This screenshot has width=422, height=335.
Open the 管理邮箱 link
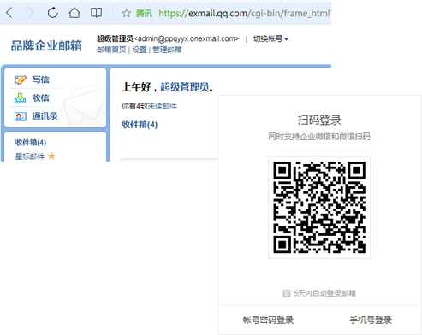167,50
